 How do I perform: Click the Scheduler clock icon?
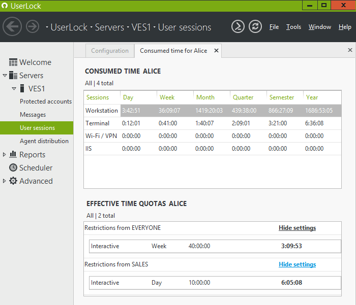(x=13, y=167)
